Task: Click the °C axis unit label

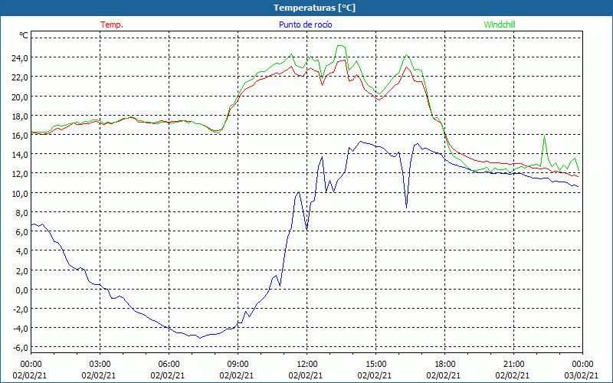Action: (24, 35)
